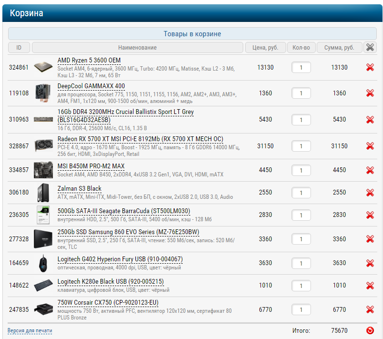Delete Corsair CX750 power supply from cart
The width and height of the screenshot is (383, 339).
click(x=370, y=310)
